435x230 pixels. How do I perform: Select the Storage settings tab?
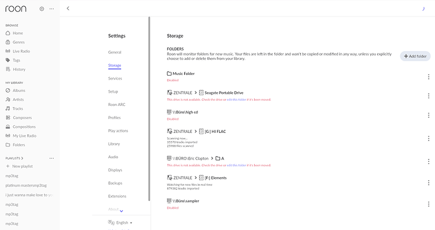(115, 66)
